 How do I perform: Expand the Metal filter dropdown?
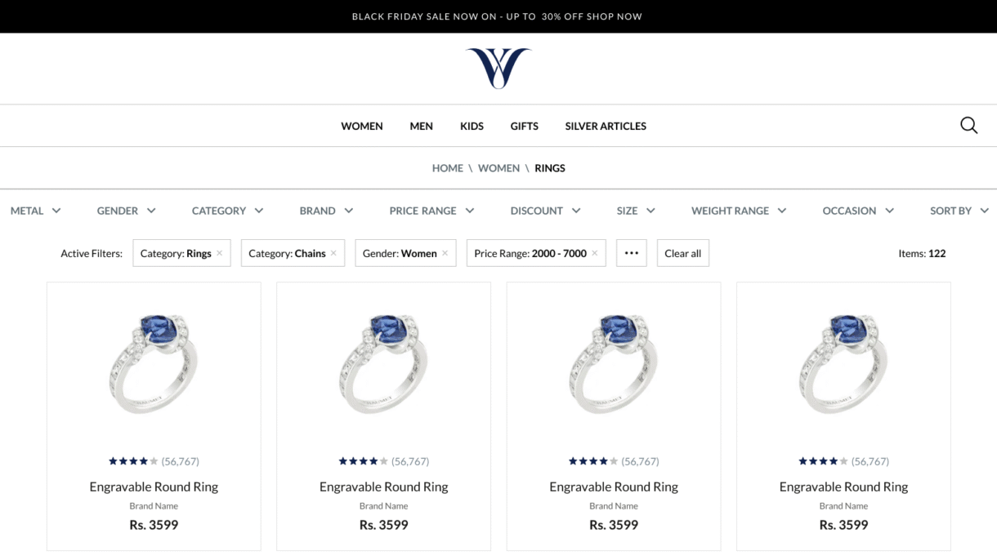(x=36, y=211)
